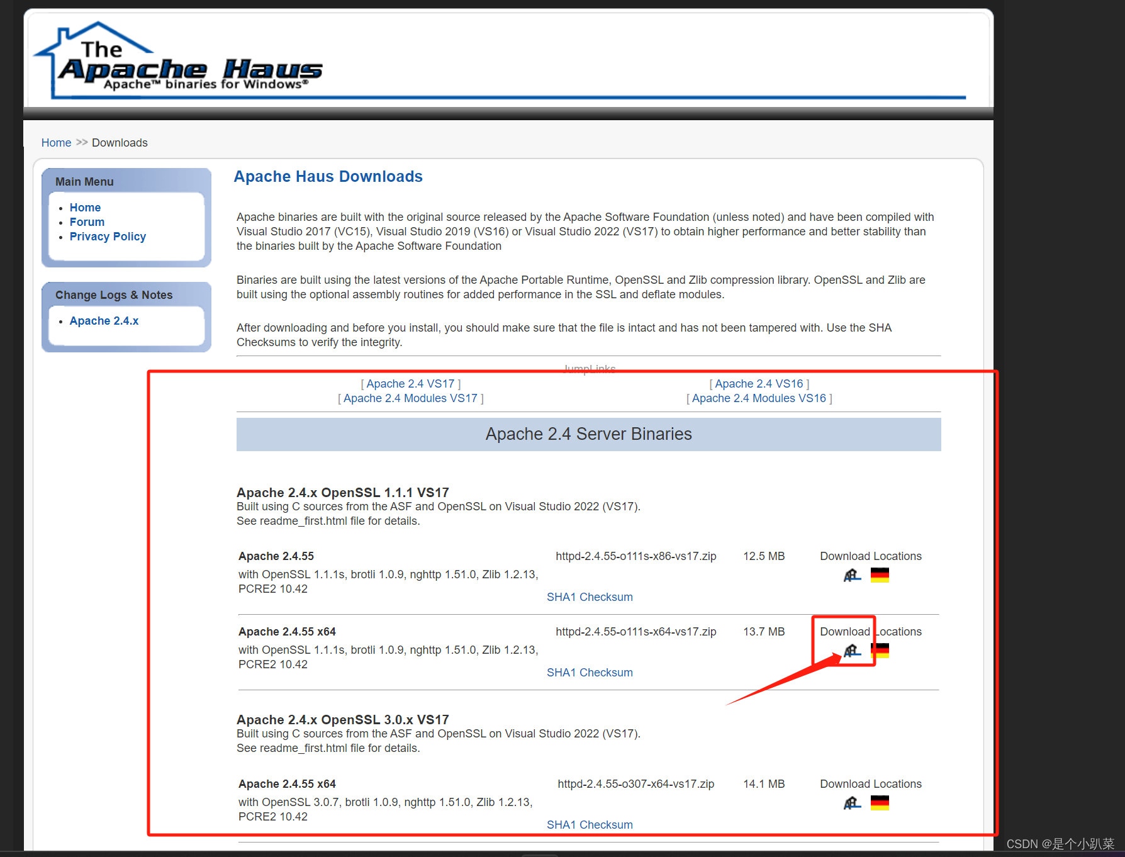Viewport: 1125px width, 857px height.
Task: Jump to Apache 2.4 Modules VS17 section
Action: 410,398
